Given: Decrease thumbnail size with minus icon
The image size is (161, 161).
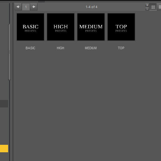Looking at the screenshot, I should pyautogui.click(x=147, y=9).
